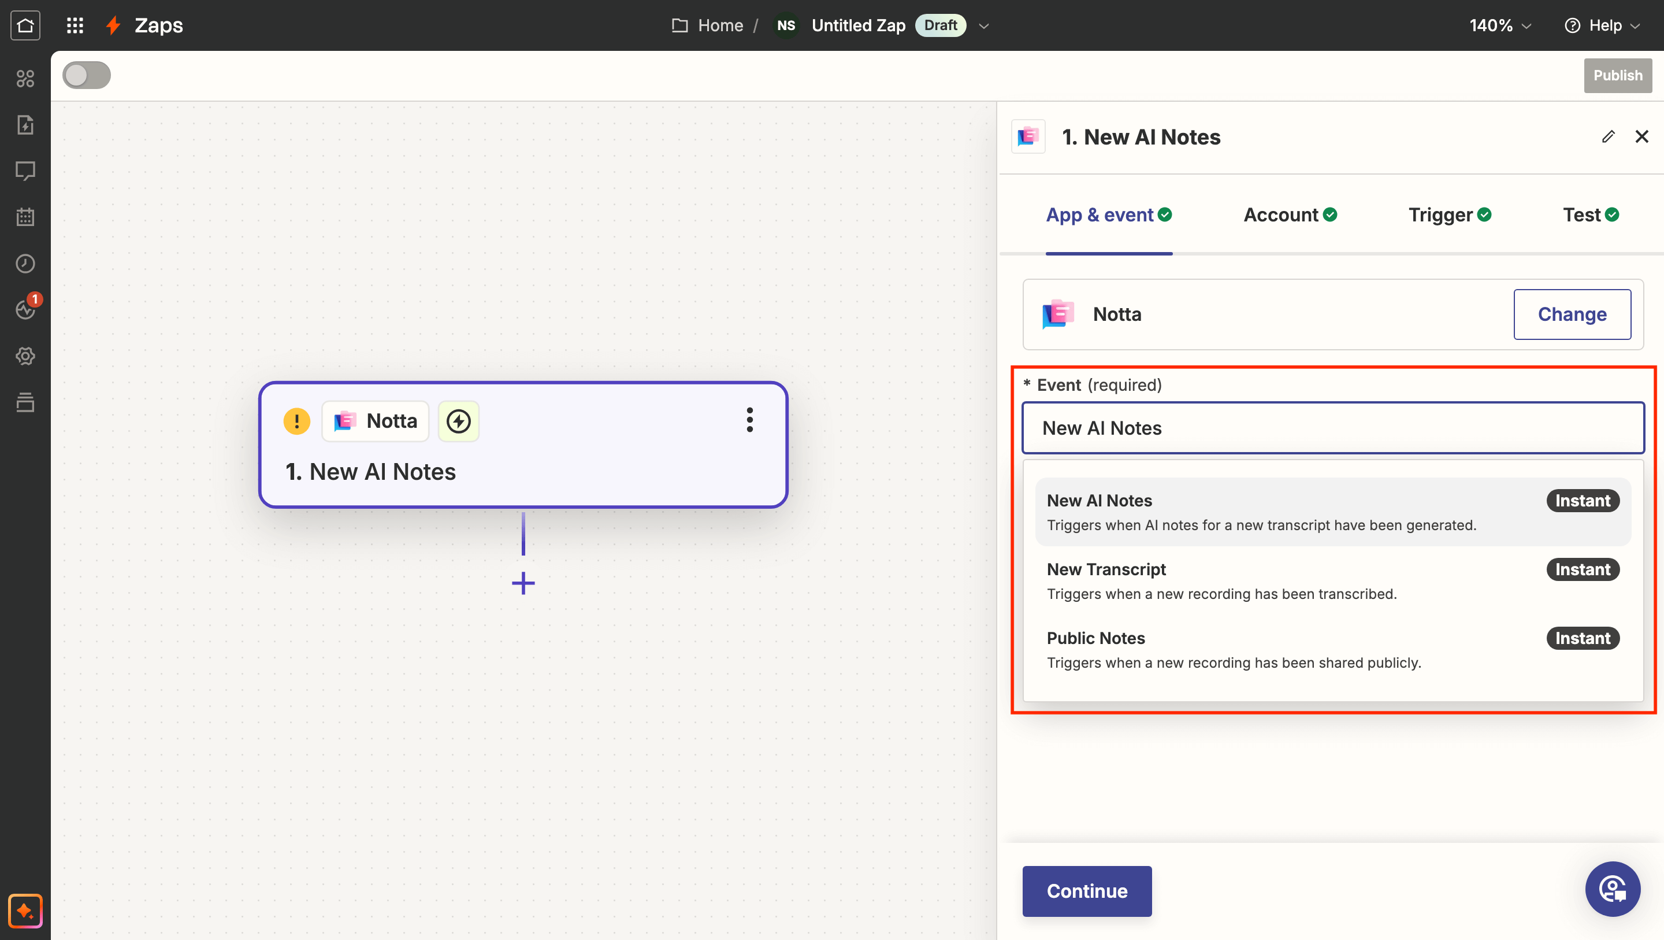
Task: Open the calendar sidebar icon
Action: pyautogui.click(x=25, y=217)
